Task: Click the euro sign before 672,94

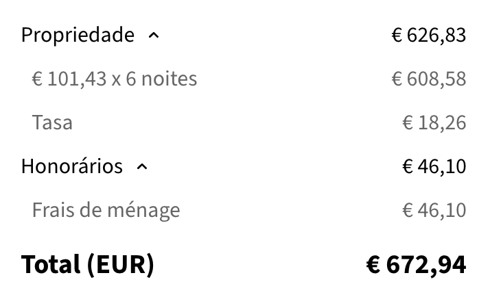Action: [373, 264]
